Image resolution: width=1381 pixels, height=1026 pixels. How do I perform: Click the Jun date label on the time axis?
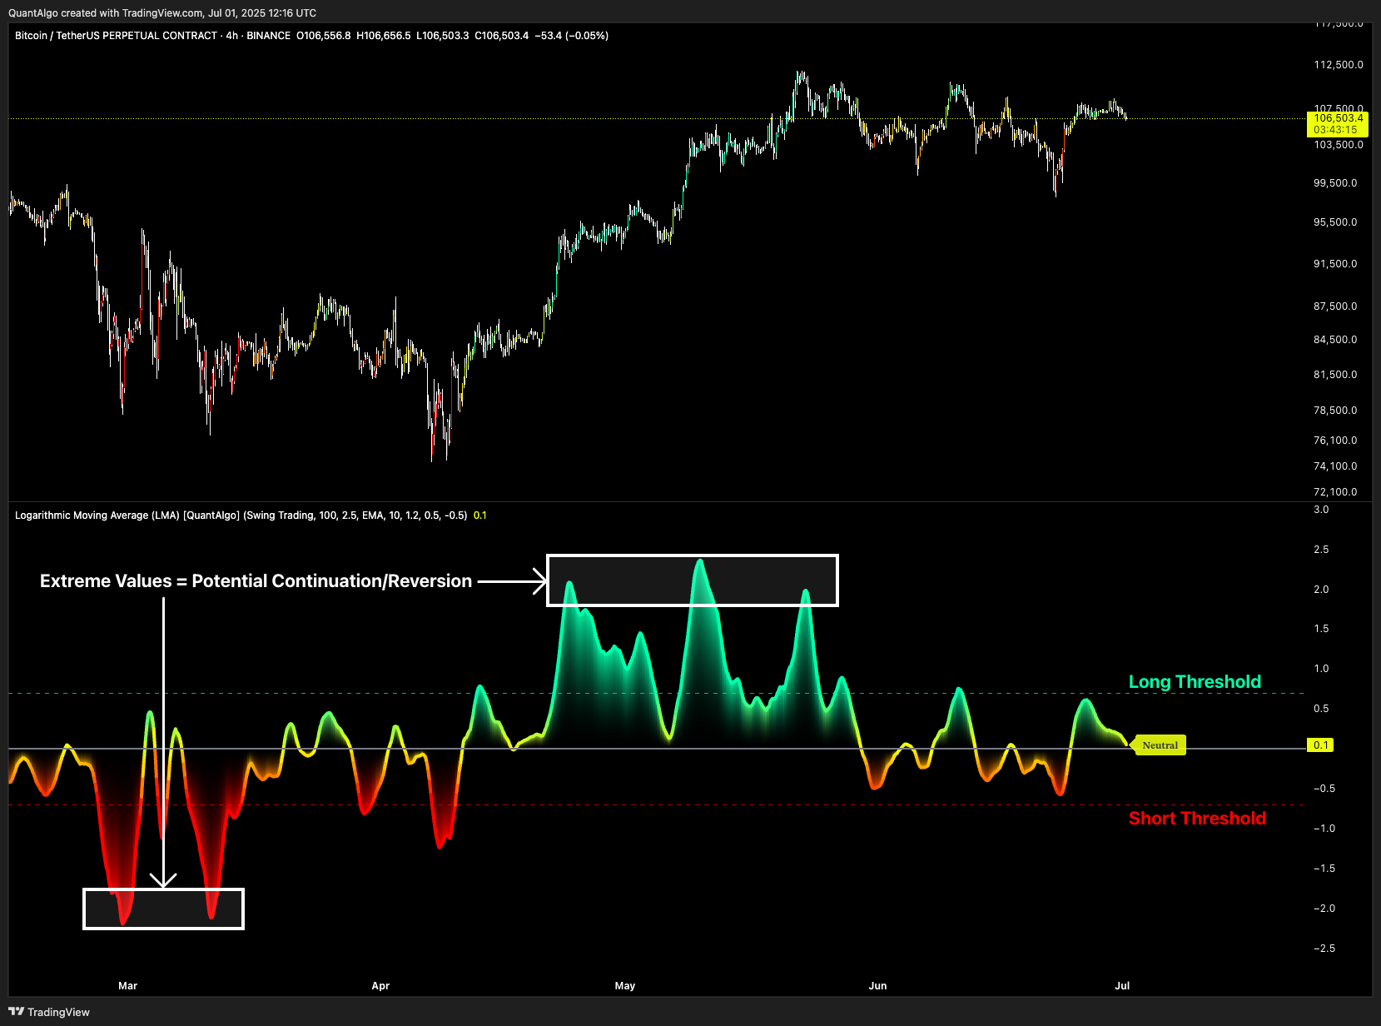click(x=878, y=986)
